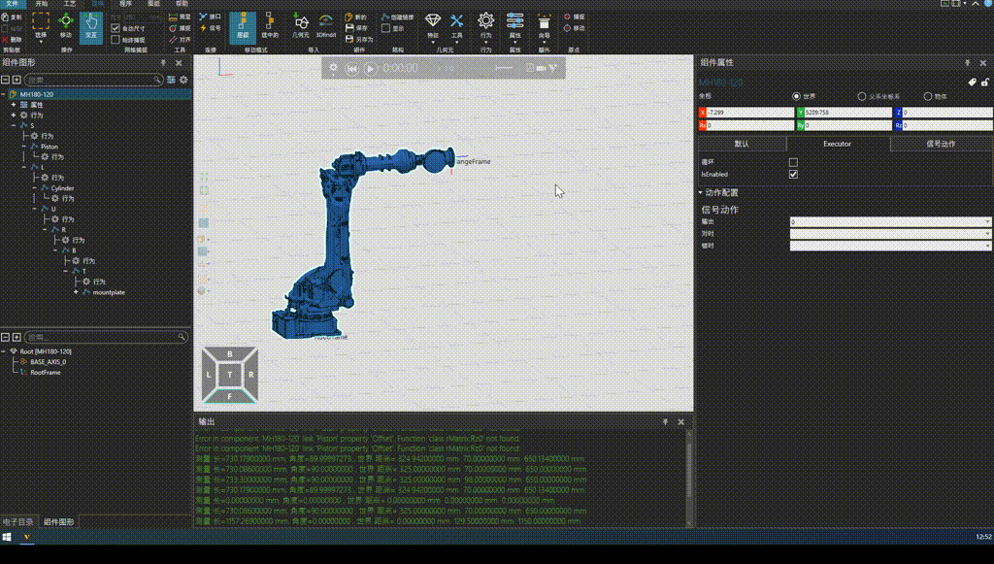Create 新的 (New) component
994x564 pixels.
point(355,17)
